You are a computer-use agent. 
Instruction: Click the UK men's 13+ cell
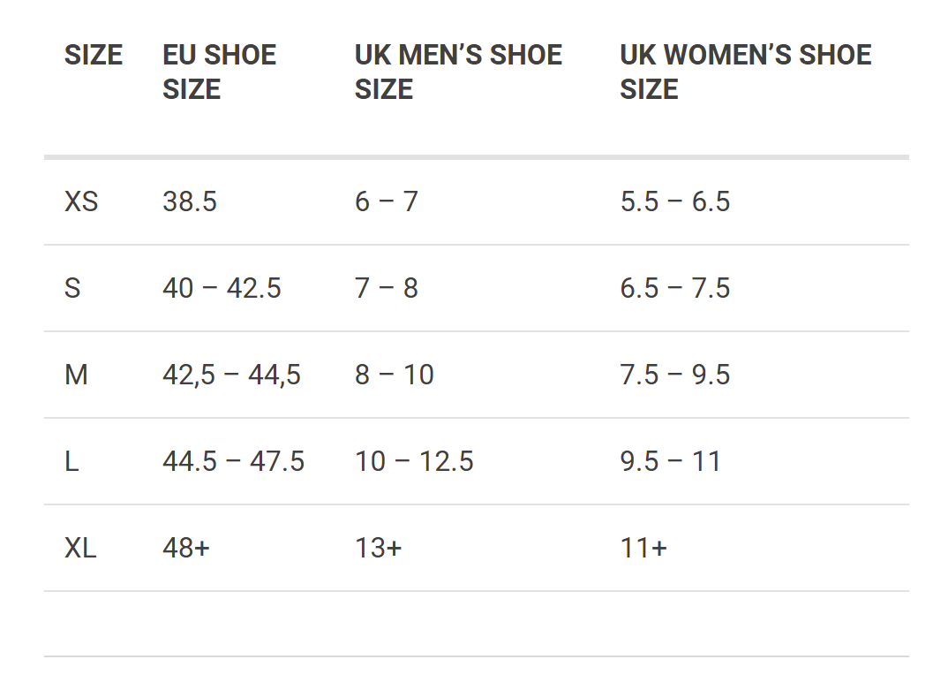point(378,549)
